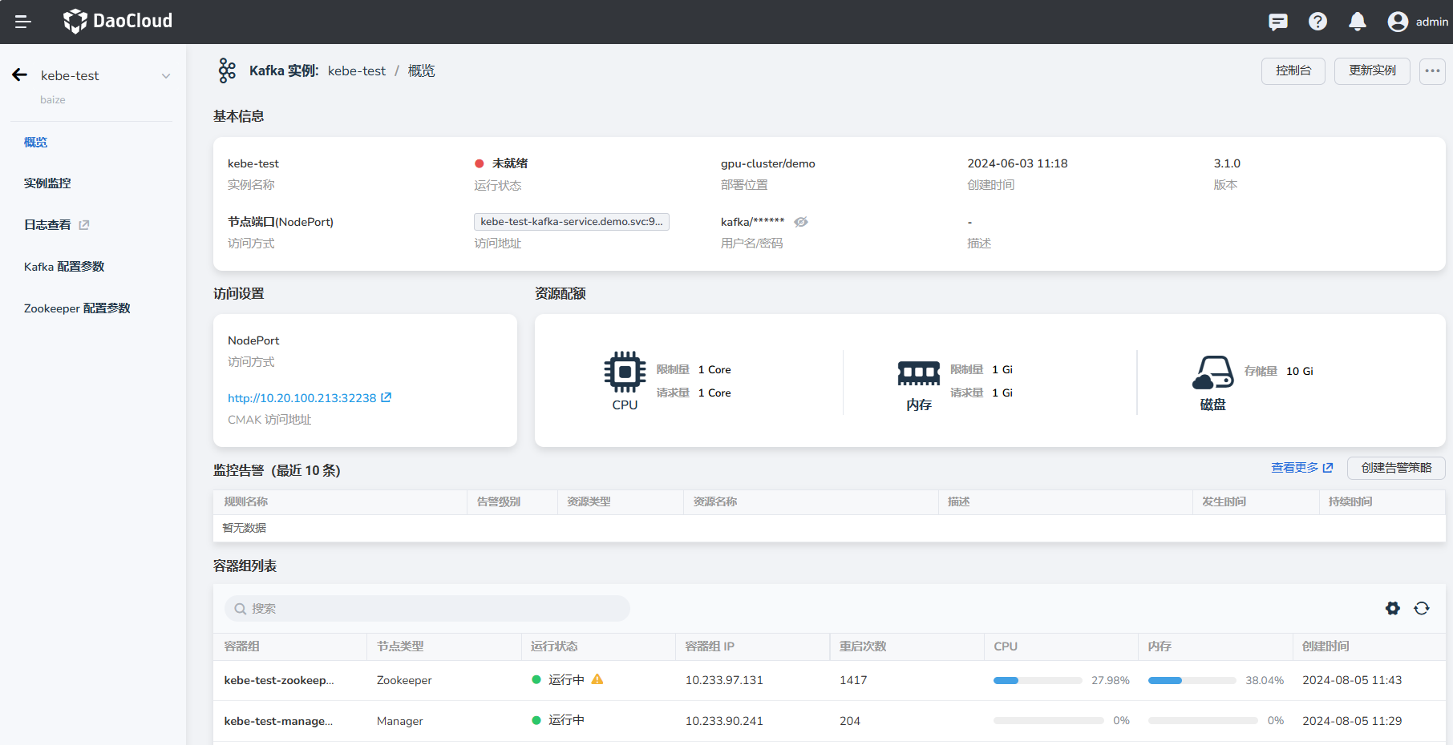
Task: Click the zookeeper CPU usage bar
Action: pos(1037,680)
